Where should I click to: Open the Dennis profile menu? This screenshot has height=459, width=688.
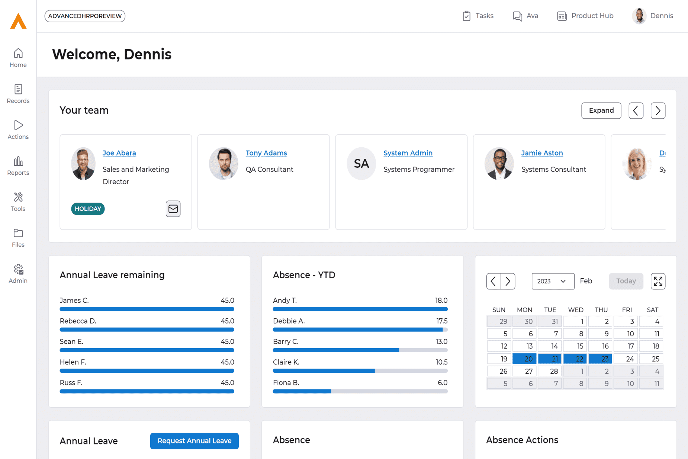653,16
